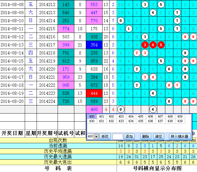
Task: Click the pink 400 prediction cell
Action: point(94,109)
